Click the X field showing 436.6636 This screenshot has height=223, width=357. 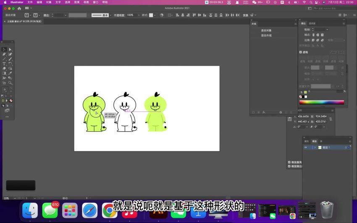[303, 116]
